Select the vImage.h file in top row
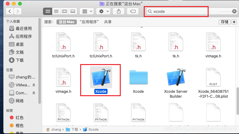Screen dimensions: 239x134 point(213,42)
